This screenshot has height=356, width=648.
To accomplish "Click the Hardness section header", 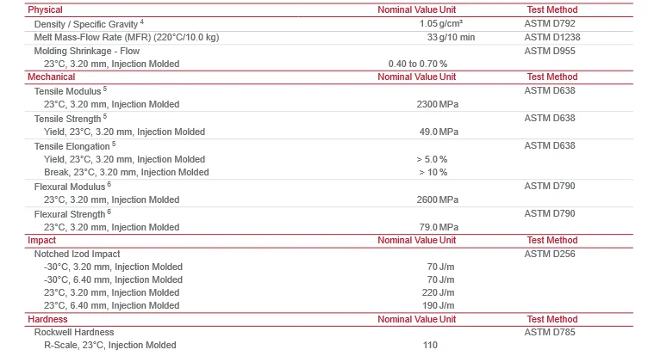I will pyautogui.click(x=47, y=319).
